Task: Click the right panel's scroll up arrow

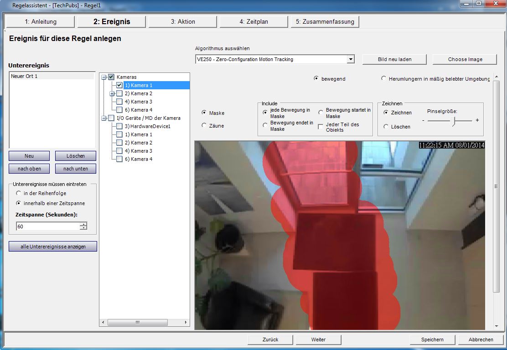Action: coord(497,77)
